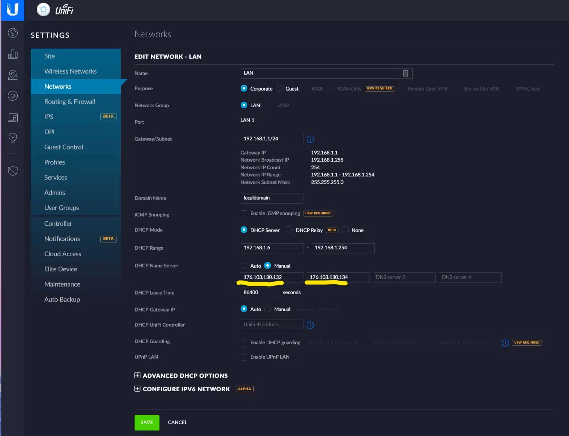Enable UPnP LAN checkbox

pos(244,357)
